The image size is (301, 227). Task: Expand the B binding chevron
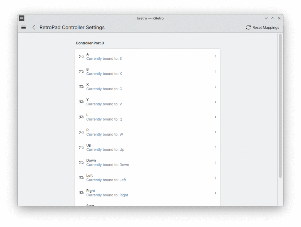[x=215, y=71]
